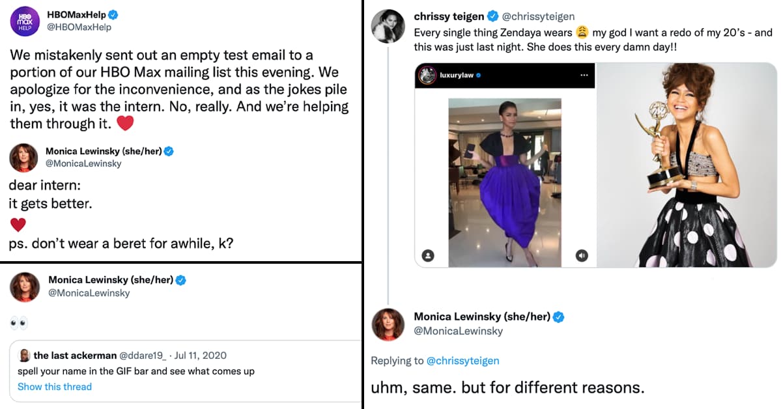Click Monica Lewinsky's avatar above the eyes emoji tweet

click(x=24, y=287)
